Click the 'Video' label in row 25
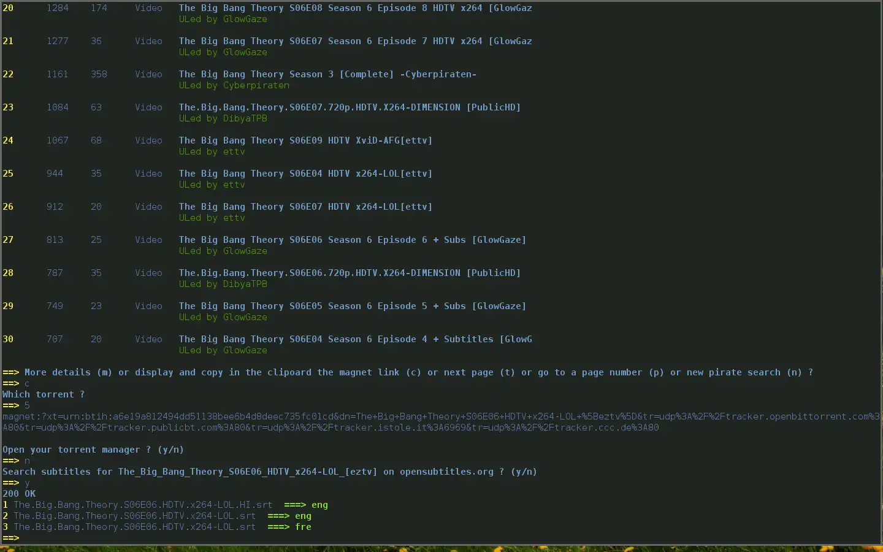Viewport: 883px width, 552px height. pos(149,174)
